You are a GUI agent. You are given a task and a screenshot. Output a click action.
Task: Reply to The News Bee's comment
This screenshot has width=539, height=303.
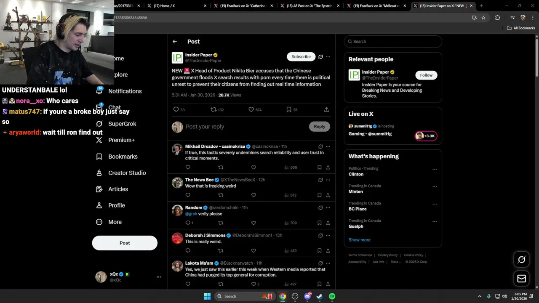(x=188, y=195)
